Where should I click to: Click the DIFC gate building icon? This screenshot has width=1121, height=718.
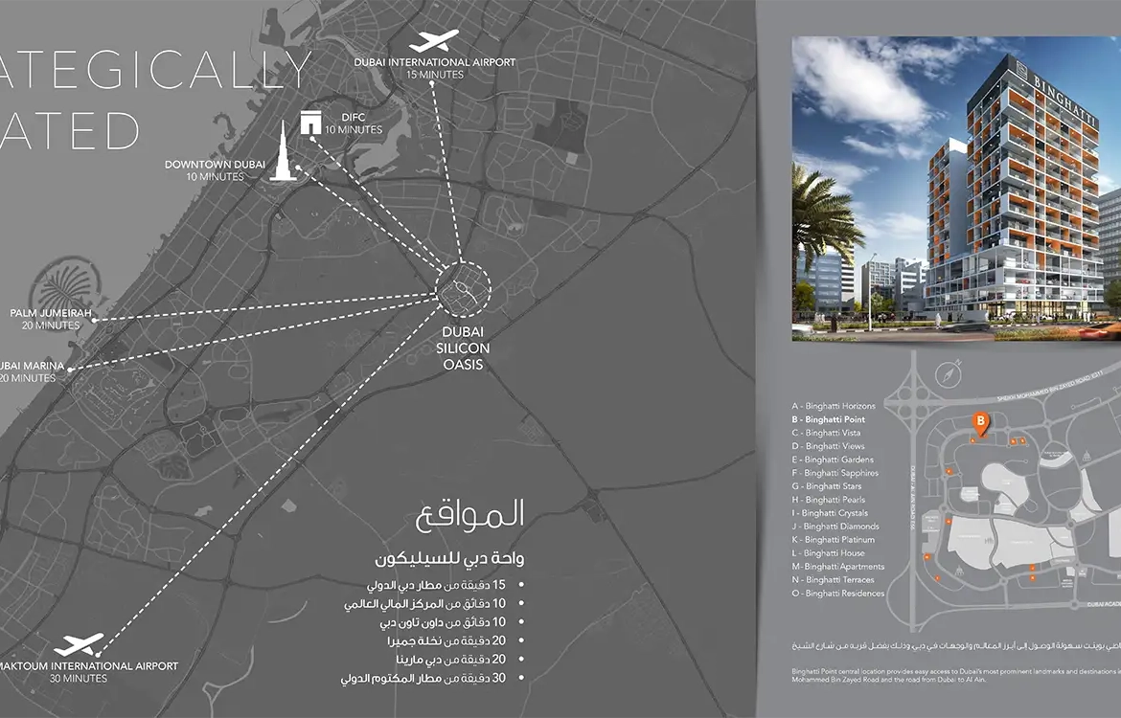[310, 123]
